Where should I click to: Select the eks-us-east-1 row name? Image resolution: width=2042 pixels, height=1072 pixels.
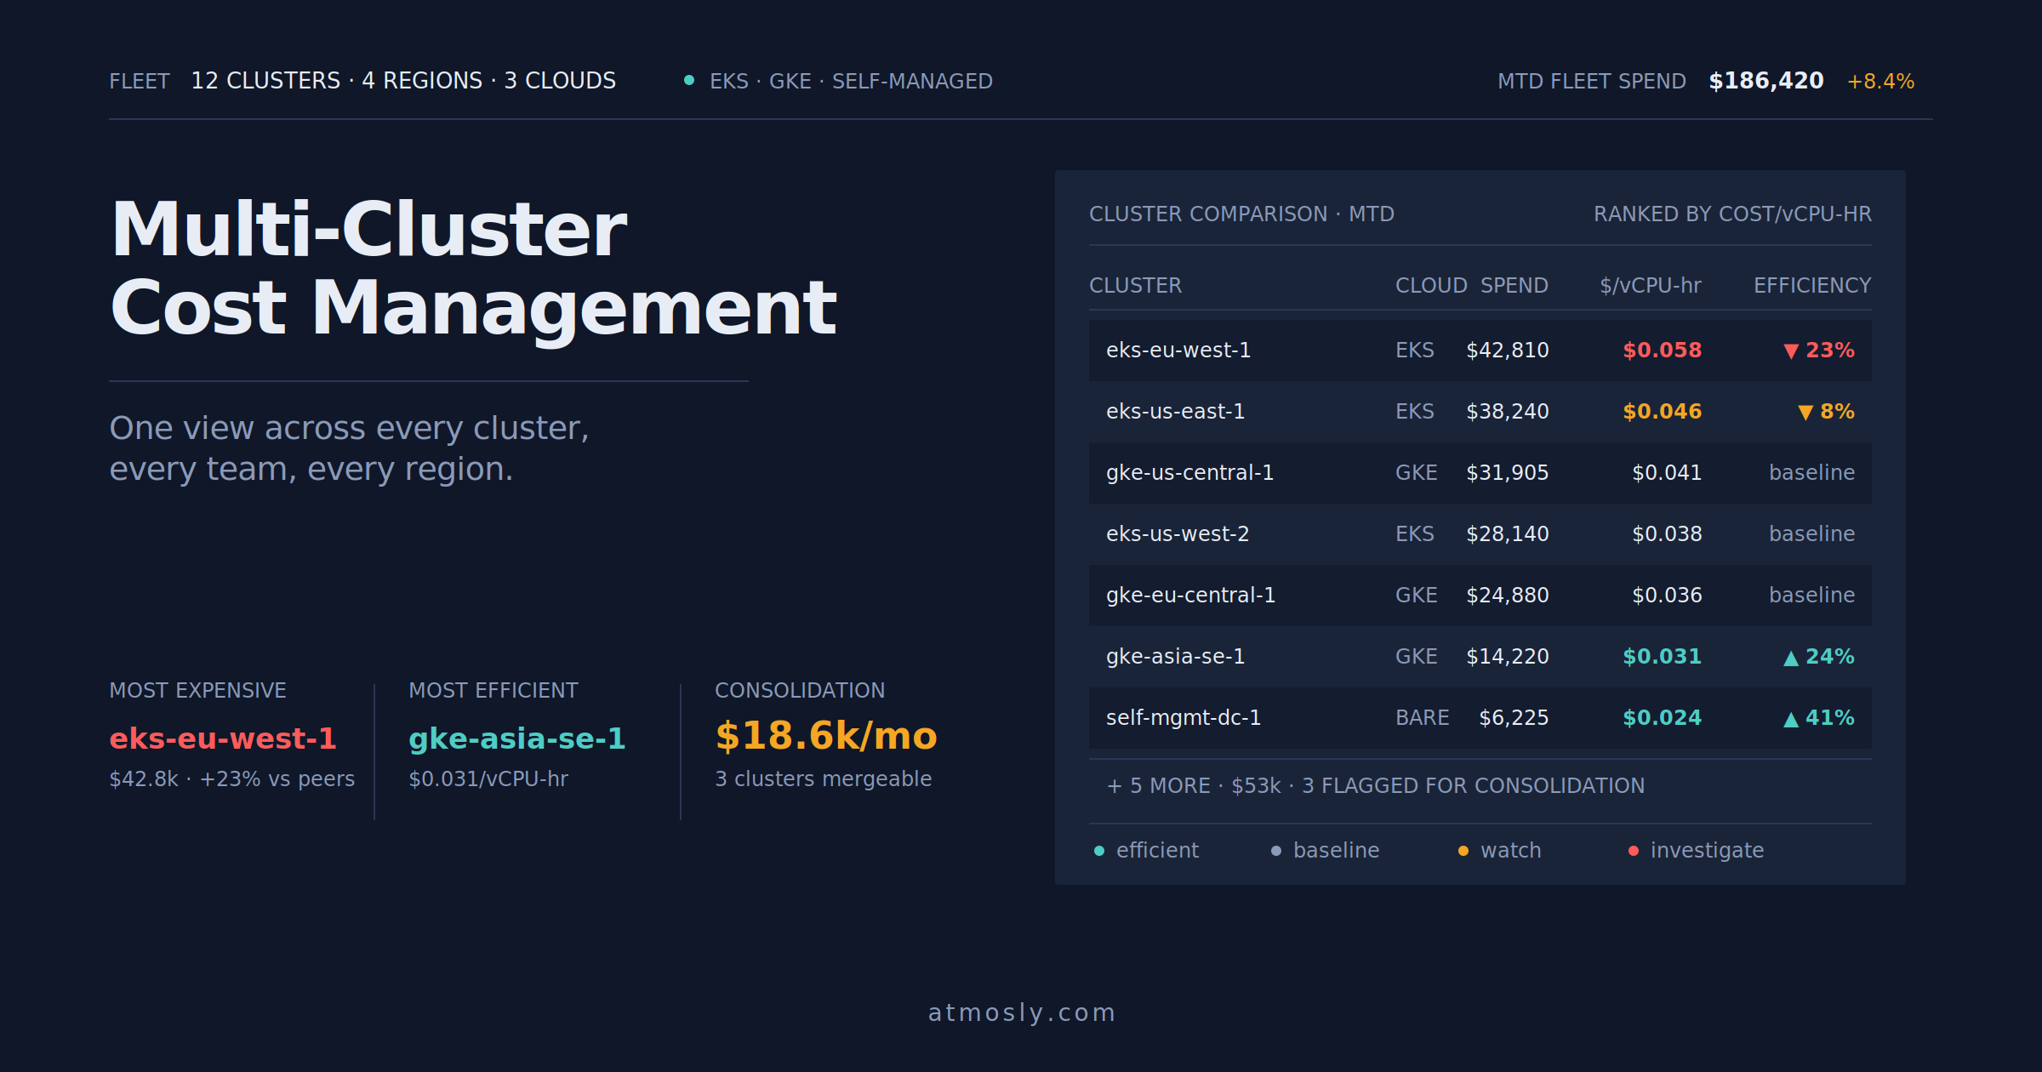1175,411
